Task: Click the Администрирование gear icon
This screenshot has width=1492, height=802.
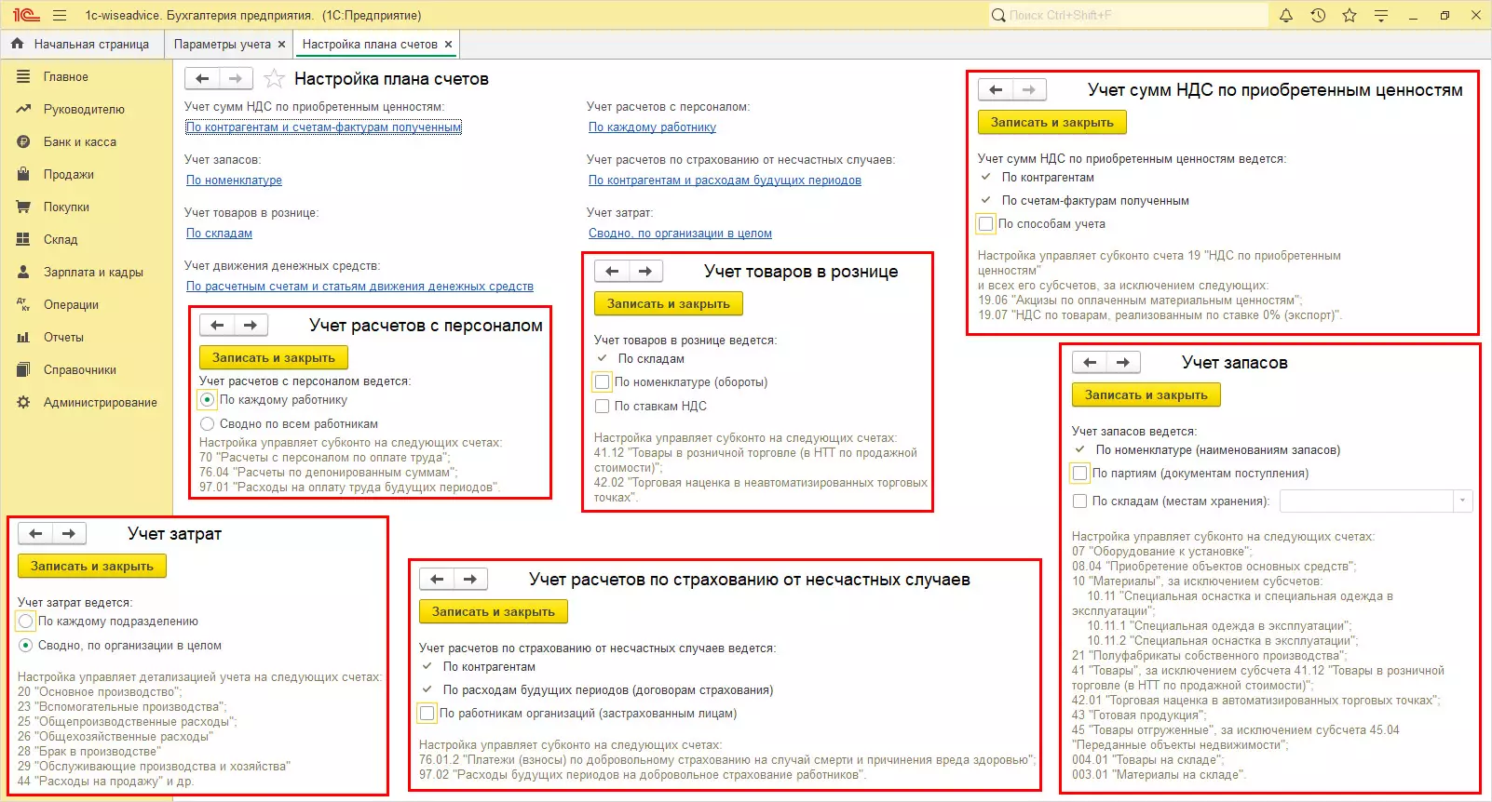Action: click(x=23, y=402)
